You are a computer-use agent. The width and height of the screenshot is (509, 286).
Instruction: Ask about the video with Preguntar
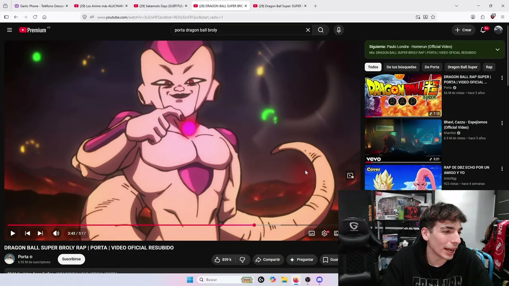click(301, 259)
